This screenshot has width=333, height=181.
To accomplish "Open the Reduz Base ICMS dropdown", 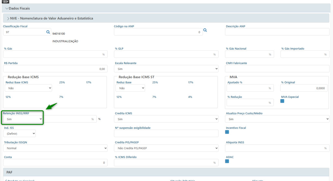I will point(28,88).
